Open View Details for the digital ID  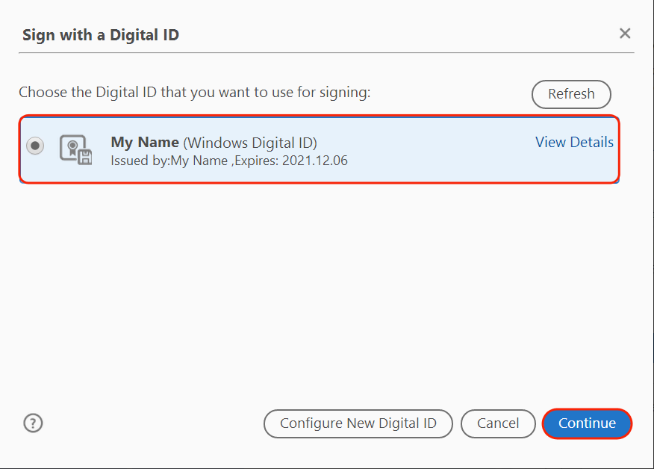pyautogui.click(x=574, y=142)
